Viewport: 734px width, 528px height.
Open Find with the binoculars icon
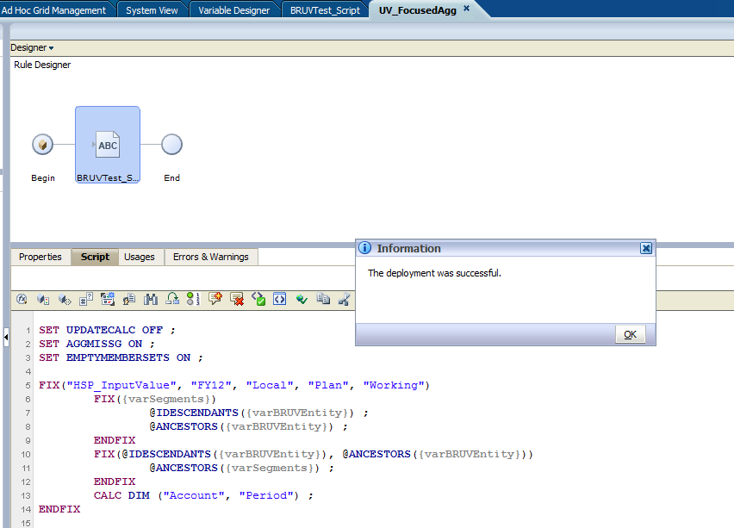[x=151, y=299]
